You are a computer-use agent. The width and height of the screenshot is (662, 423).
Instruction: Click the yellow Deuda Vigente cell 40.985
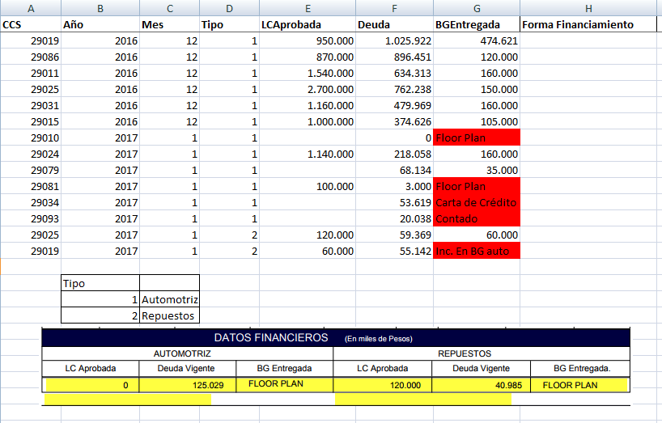(481, 386)
